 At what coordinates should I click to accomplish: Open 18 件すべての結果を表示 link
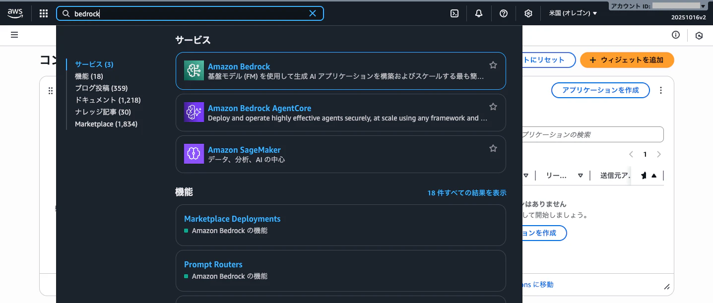466,192
